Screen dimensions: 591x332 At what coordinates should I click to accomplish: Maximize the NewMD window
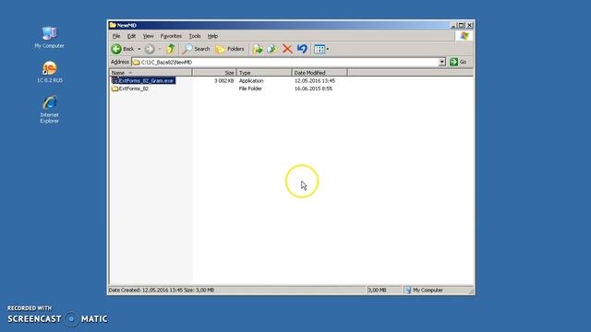click(x=462, y=25)
